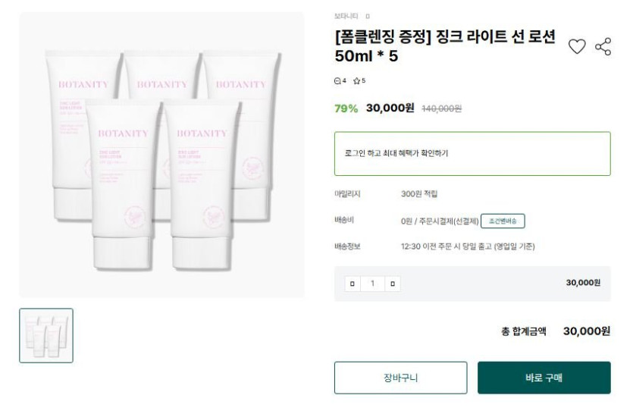
Task: Click the 총 합계금액 total label
Action: point(523,331)
